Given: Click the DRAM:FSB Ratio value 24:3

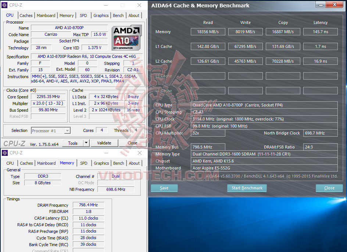Looking at the screenshot, I should (321, 147).
